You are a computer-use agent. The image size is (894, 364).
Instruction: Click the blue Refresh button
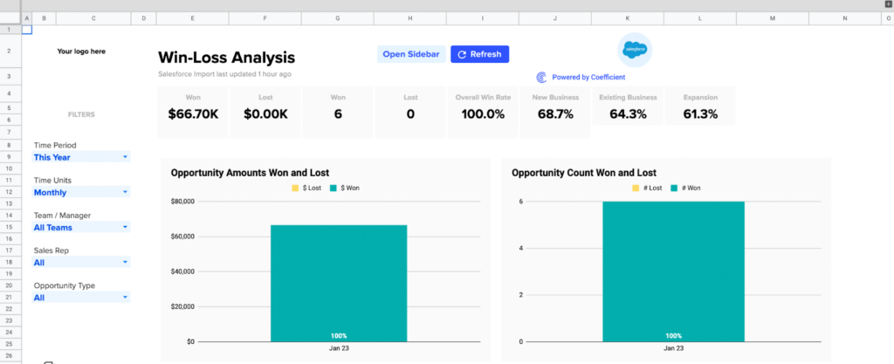click(479, 54)
